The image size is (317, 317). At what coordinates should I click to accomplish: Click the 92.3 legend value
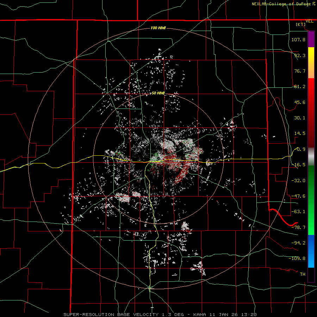click(x=300, y=55)
